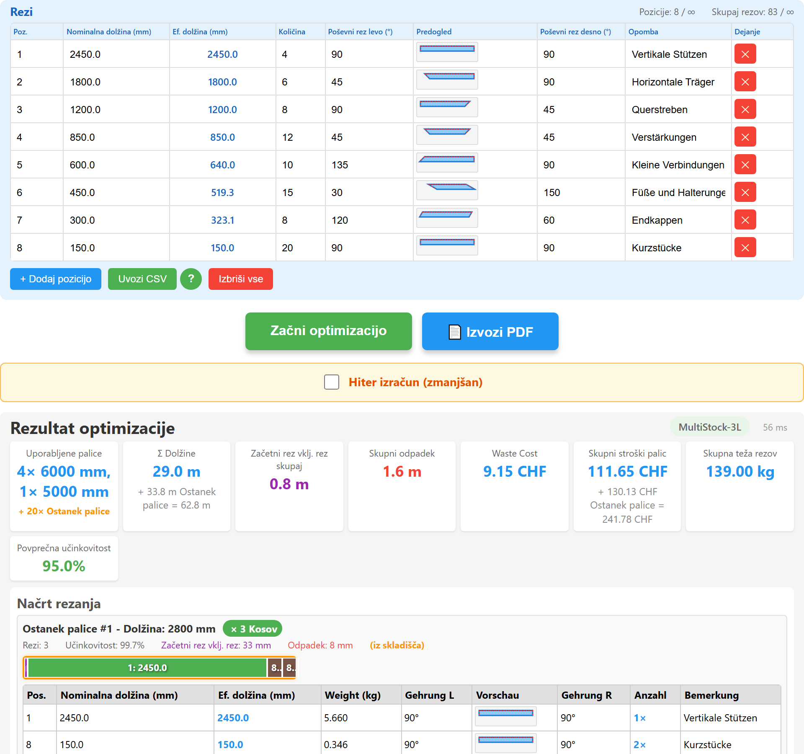
Task: Open the CSV help question mark
Action: coord(191,279)
